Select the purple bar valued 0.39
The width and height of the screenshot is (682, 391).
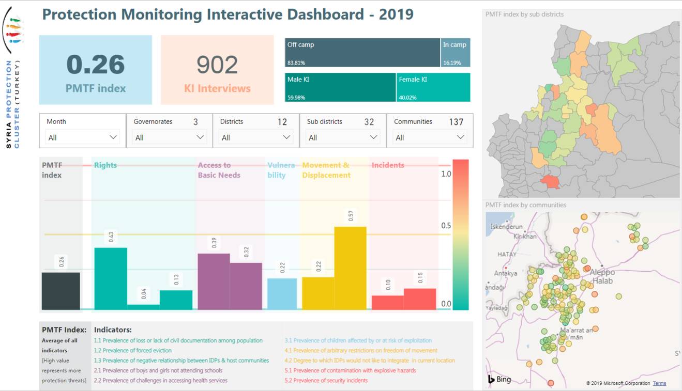(214, 281)
